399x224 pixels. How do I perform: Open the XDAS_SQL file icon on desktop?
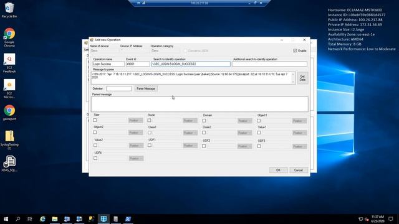(x=9, y=164)
